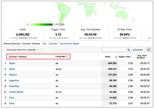The image size is (154, 109).
Task: Open the United States country link
Action: [x=16, y=92]
